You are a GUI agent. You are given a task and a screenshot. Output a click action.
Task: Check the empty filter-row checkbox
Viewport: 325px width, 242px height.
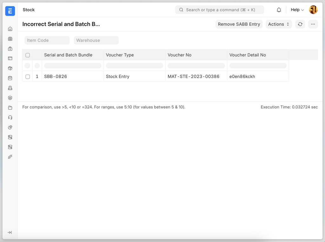pyautogui.click(x=28, y=65)
